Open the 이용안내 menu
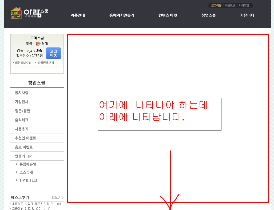Screen dimensions: 274x210 click(x=78, y=15)
